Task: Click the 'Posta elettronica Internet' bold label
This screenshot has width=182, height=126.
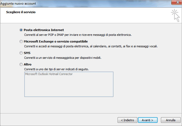Action: 44,30
